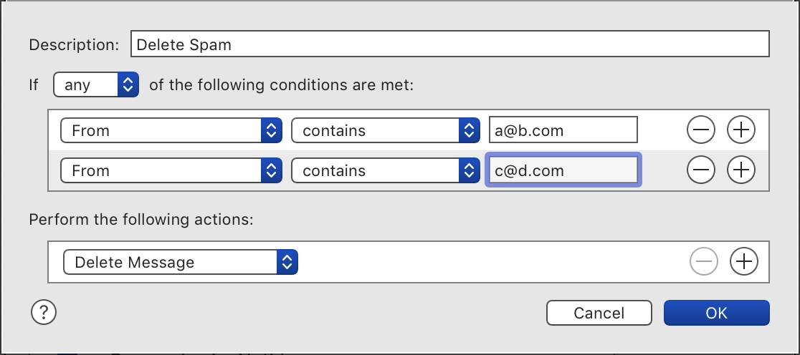Remove the a@b.com condition with minus button
800x355 pixels.
(700, 130)
